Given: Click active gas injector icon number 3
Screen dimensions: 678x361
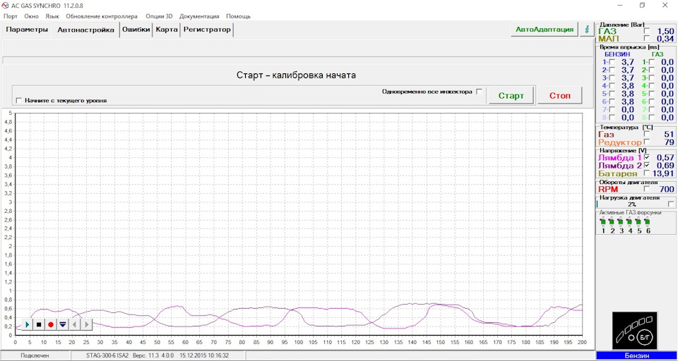Looking at the screenshot, I should click(x=621, y=223).
